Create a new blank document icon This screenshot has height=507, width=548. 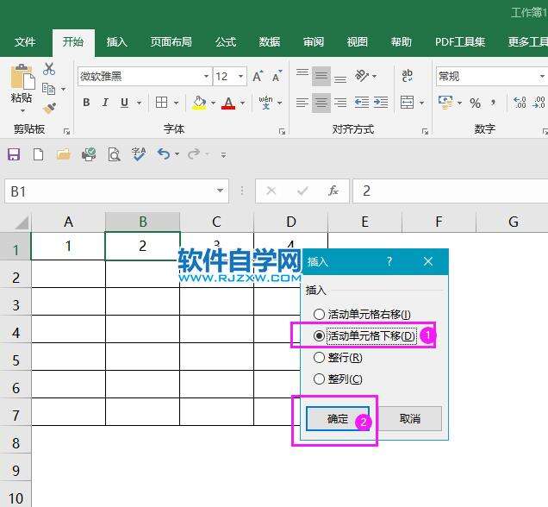point(39,154)
